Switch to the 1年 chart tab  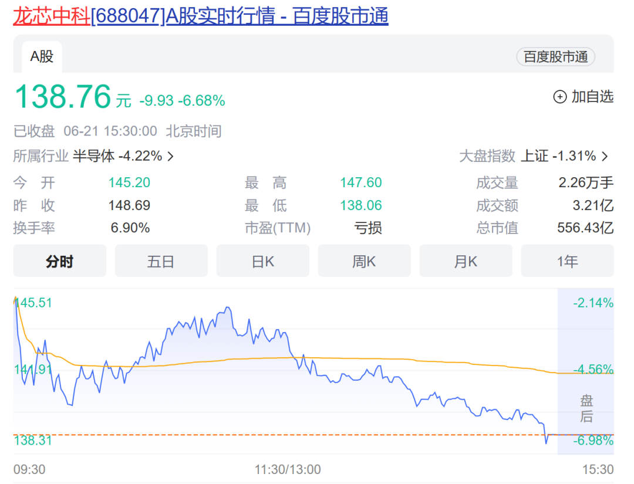pos(567,261)
